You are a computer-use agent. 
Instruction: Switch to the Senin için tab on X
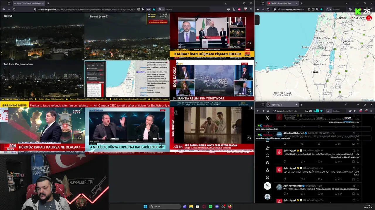coord(290,118)
